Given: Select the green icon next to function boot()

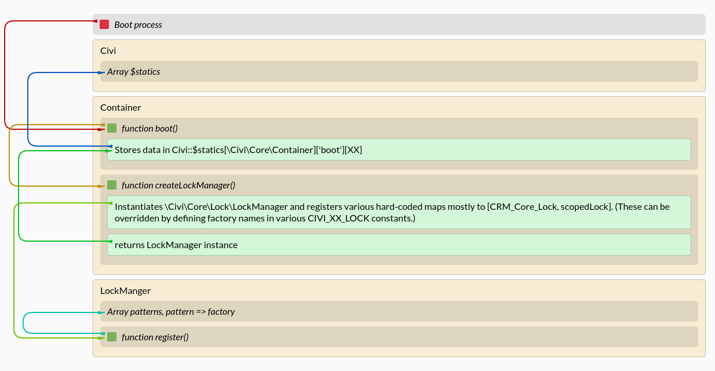Looking at the screenshot, I should pyautogui.click(x=111, y=128).
